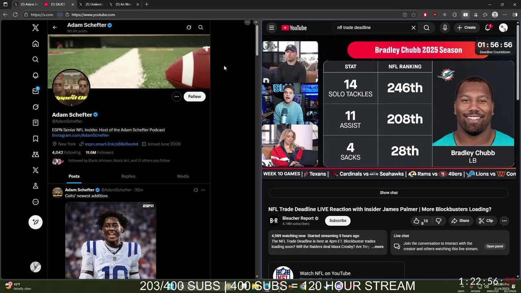Click the YouTube search input field
Viewport: 521px width, 293px height.
coord(370,28)
